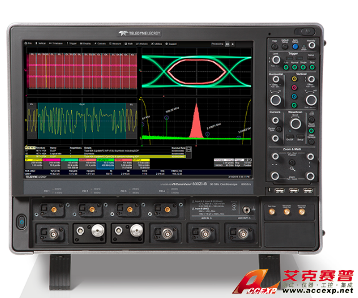Push the blue Auto Setup button
The width and height of the screenshot is (358, 298).
295,46
